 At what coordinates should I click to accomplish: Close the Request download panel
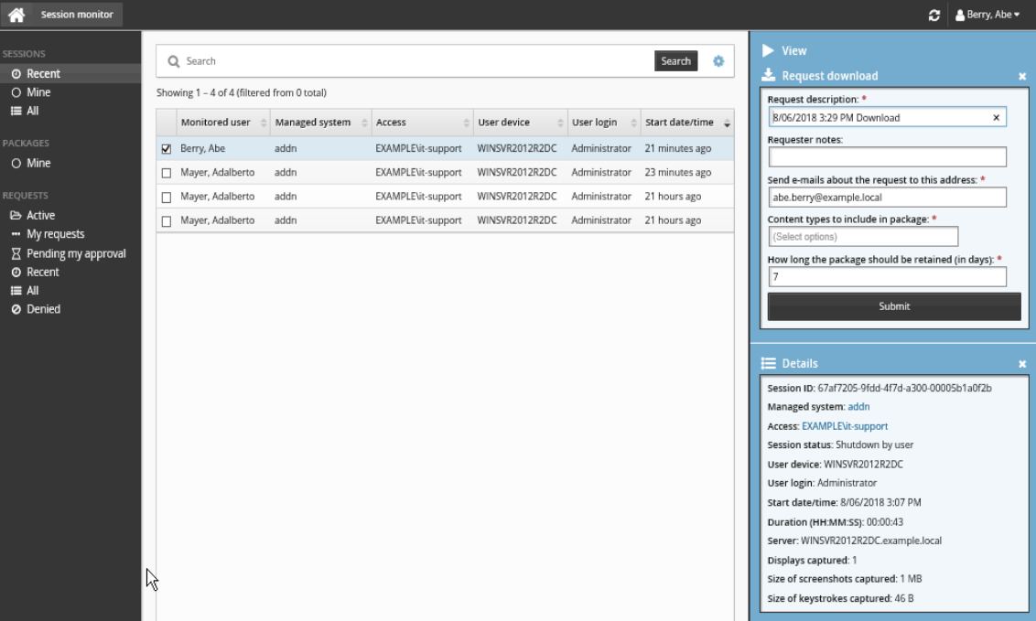1022,77
